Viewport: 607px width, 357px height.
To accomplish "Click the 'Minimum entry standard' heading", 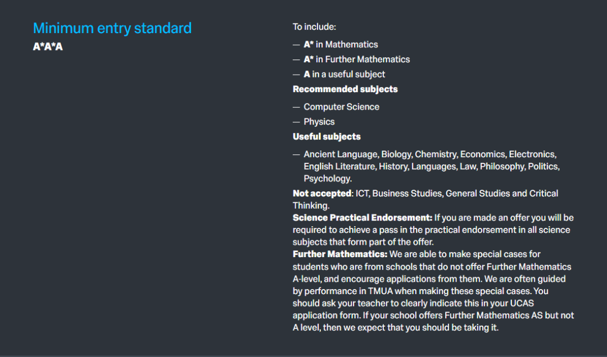I will point(112,28).
